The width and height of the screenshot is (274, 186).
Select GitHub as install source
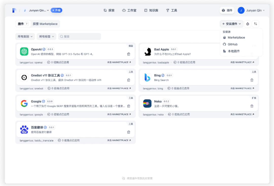pyautogui.click(x=232, y=44)
